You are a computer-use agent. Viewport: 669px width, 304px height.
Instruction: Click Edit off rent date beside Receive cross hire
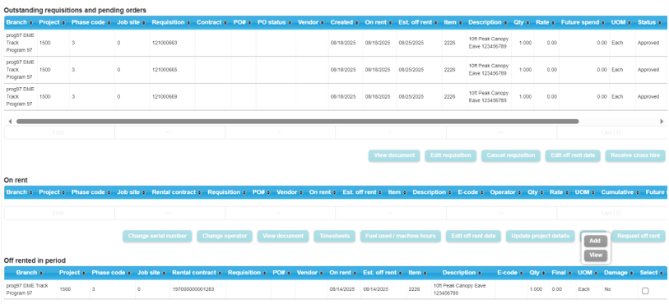[x=573, y=155]
